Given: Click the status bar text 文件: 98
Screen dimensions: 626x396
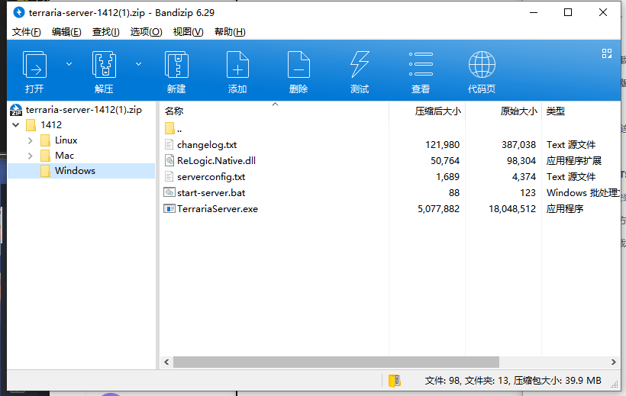Looking at the screenshot, I should pos(442,381).
